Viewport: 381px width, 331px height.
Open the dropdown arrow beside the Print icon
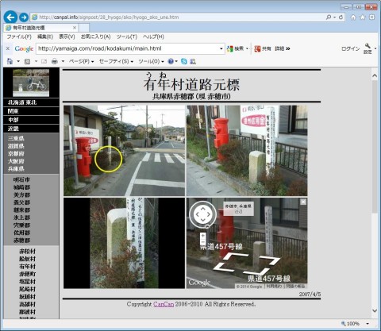point(63,61)
